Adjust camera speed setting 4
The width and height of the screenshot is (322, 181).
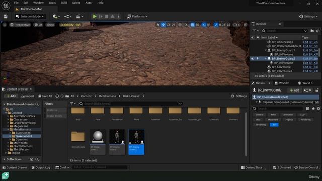[237, 25]
